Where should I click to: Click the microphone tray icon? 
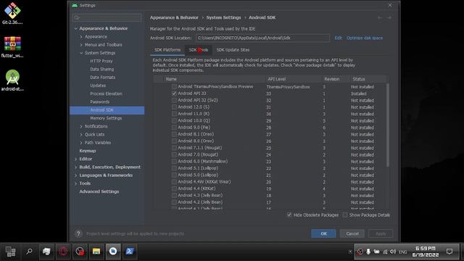pos(368,252)
